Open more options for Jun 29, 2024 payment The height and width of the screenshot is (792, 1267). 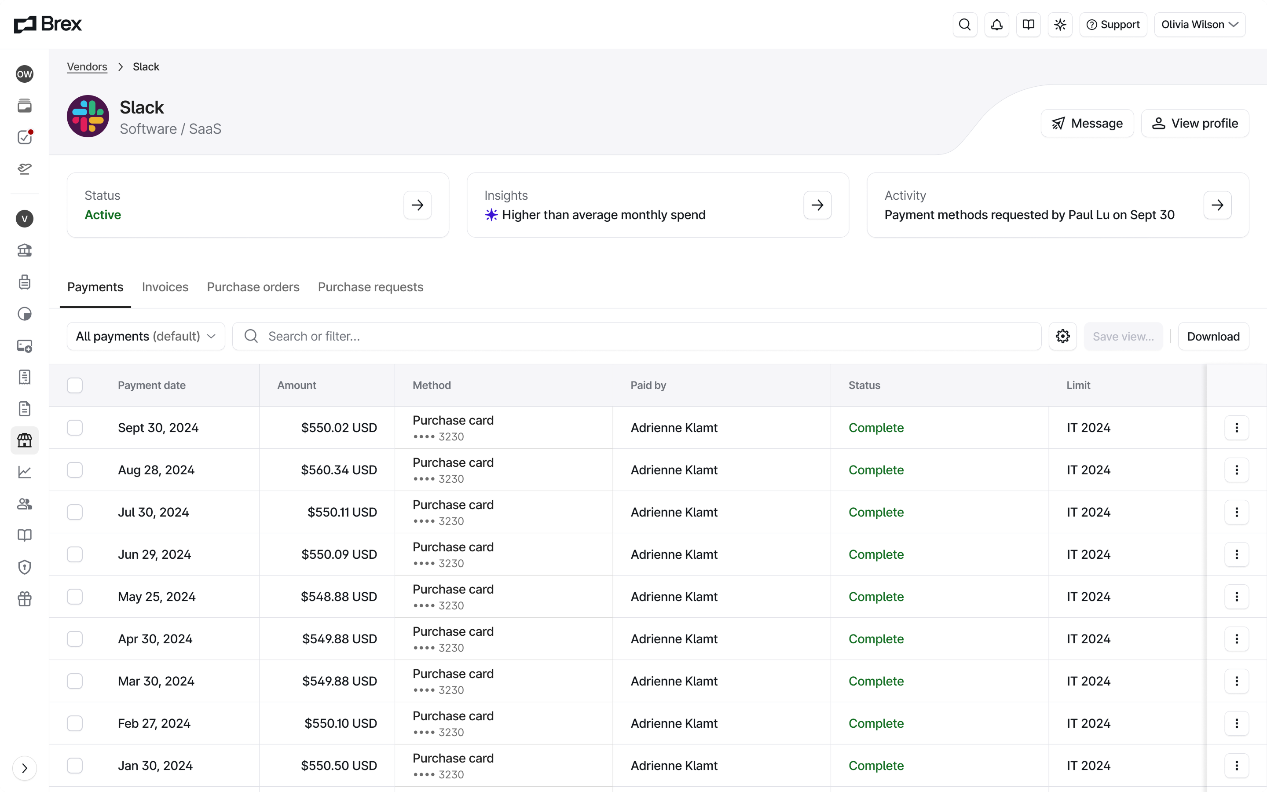(1237, 554)
